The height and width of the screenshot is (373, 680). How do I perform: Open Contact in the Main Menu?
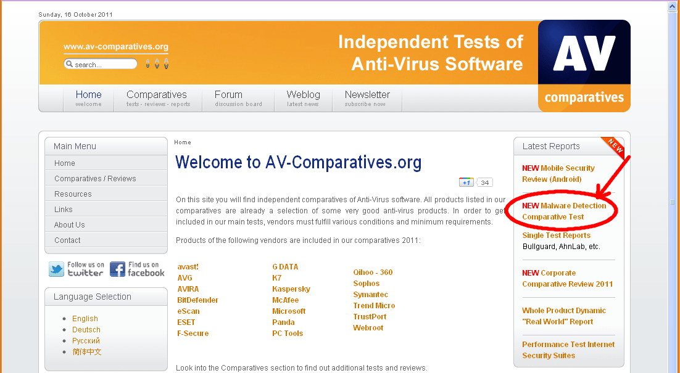point(106,240)
